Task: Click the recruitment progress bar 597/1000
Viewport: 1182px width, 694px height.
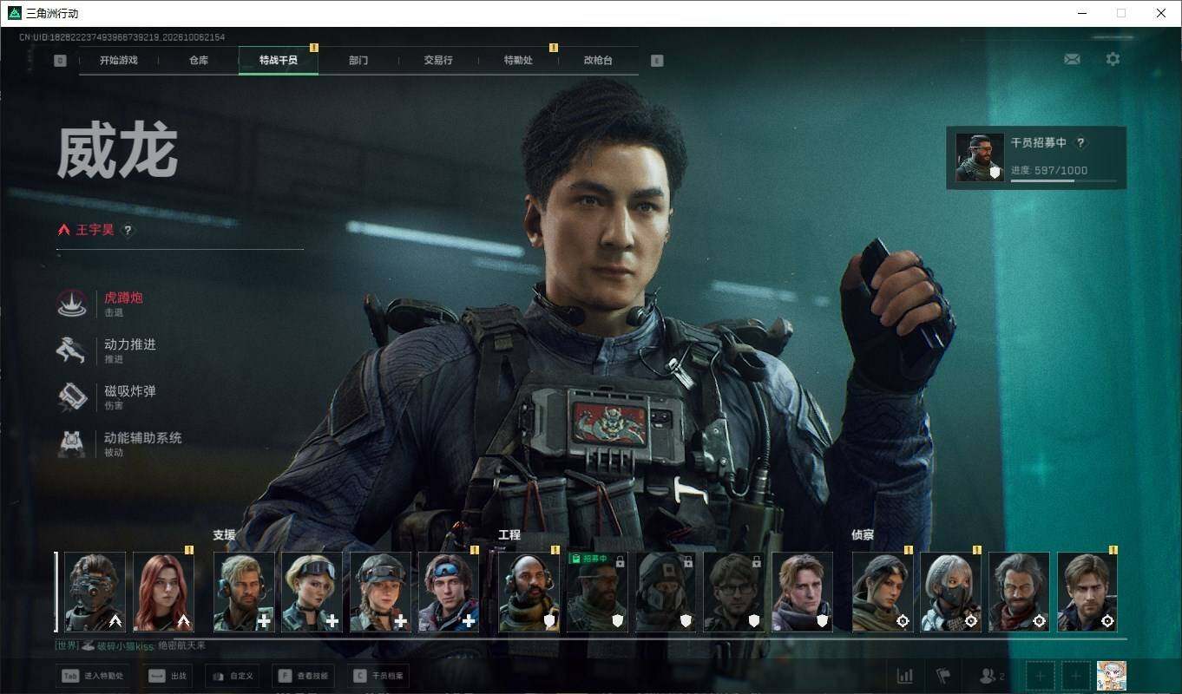Action: pyautogui.click(x=1065, y=180)
